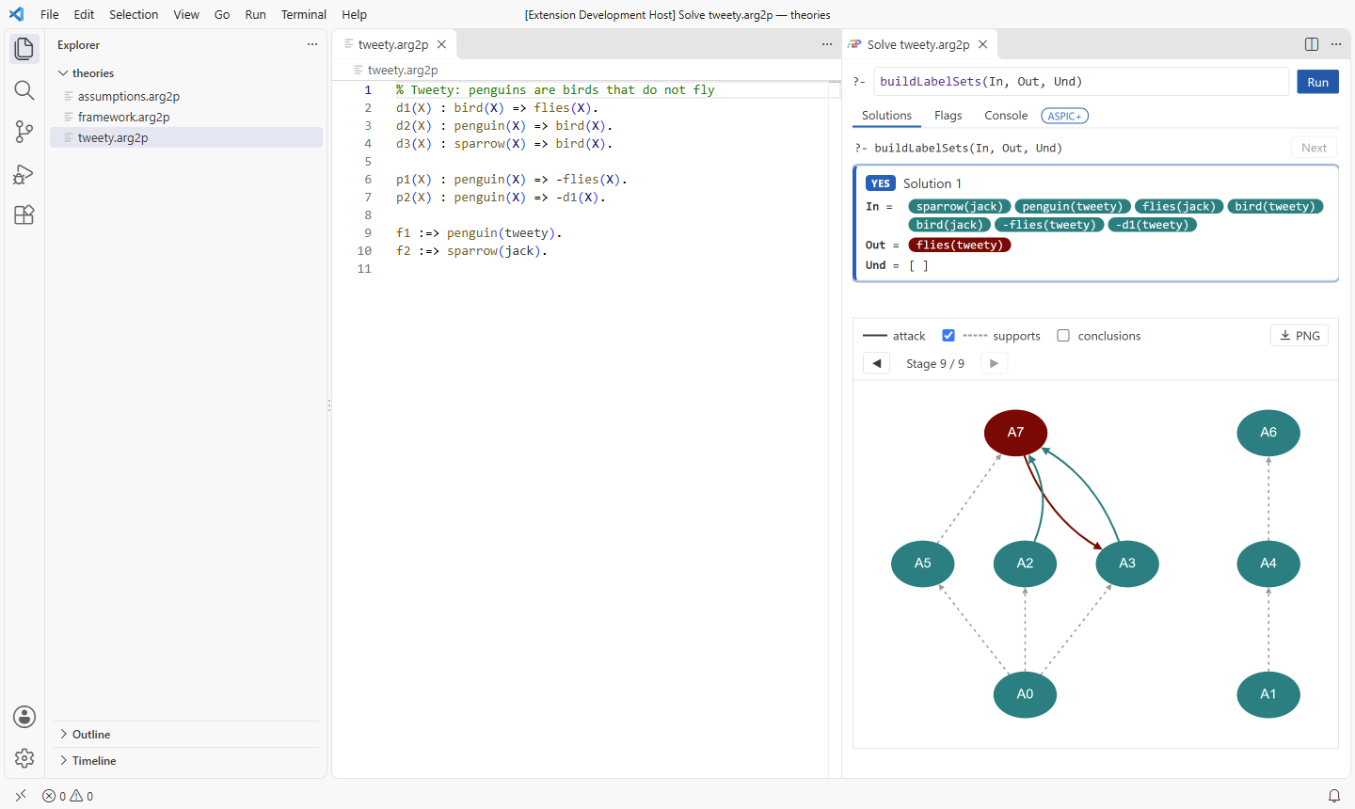Screen dimensions: 1355x809
Task: Open the Extensions view icon
Action: [24, 214]
